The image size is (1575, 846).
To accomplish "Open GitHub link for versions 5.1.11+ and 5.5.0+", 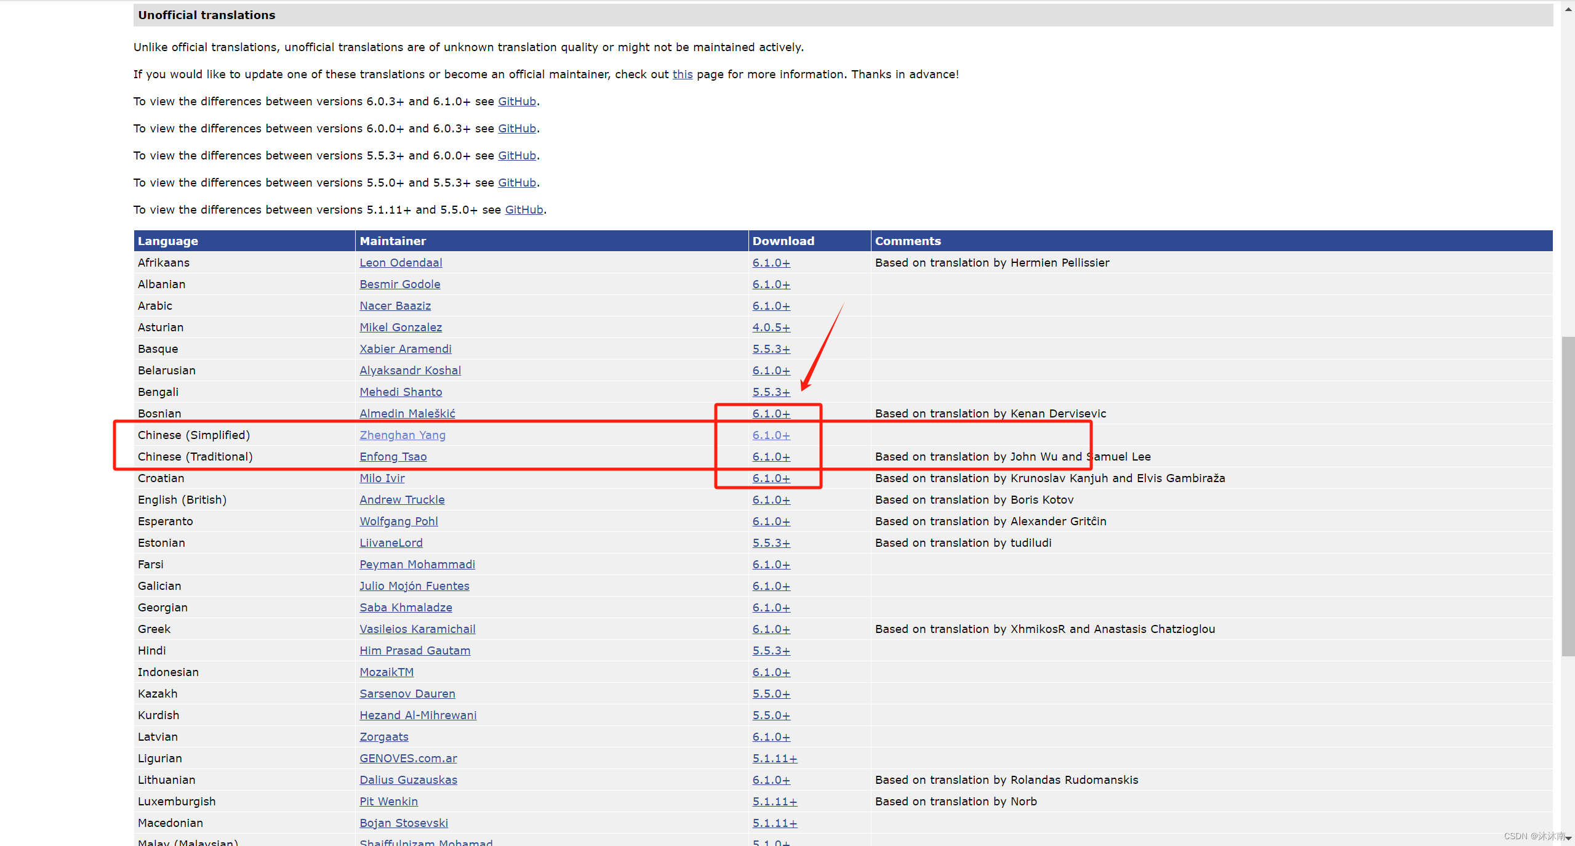I will [524, 210].
